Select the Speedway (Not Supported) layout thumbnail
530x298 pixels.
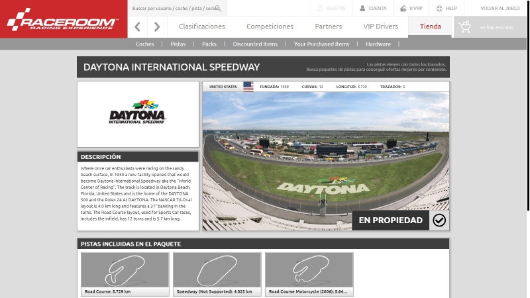pos(217,274)
